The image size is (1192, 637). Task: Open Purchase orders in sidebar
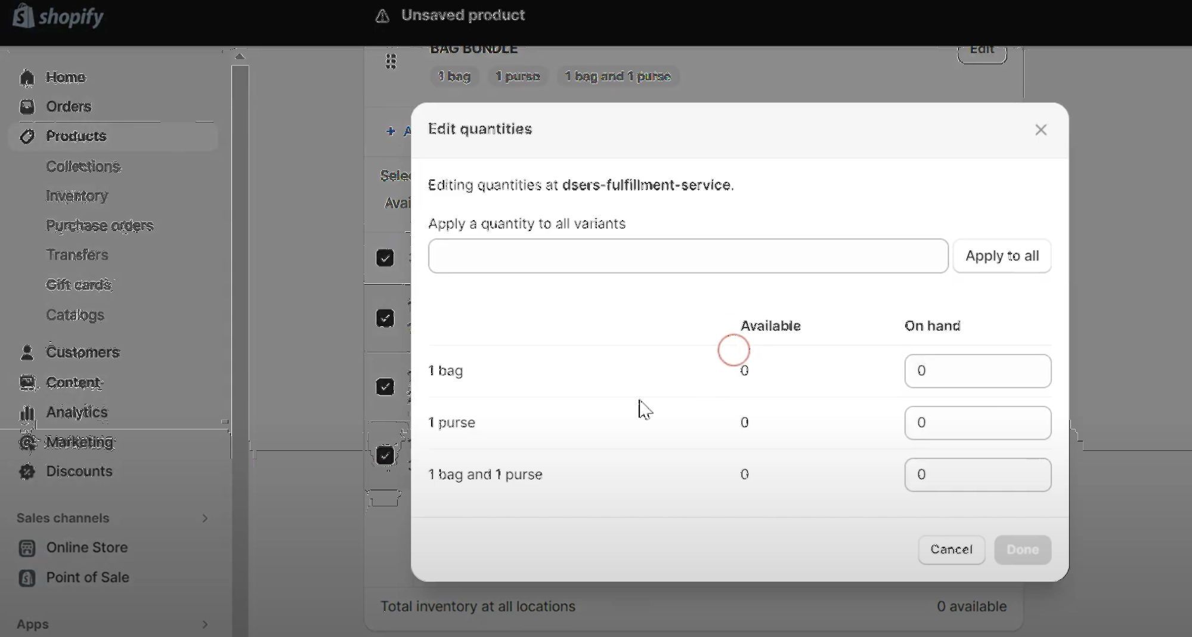tap(100, 225)
